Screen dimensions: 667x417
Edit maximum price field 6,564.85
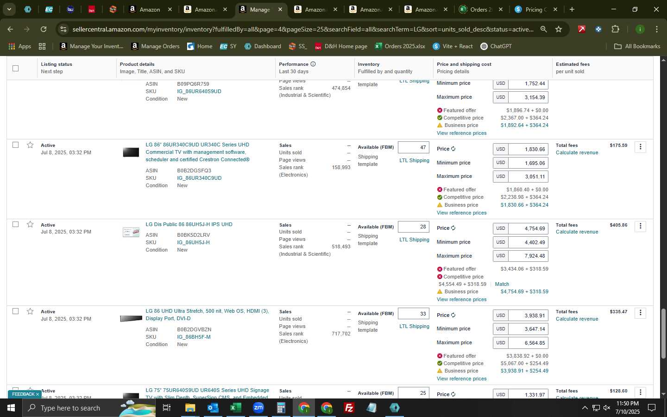click(528, 343)
